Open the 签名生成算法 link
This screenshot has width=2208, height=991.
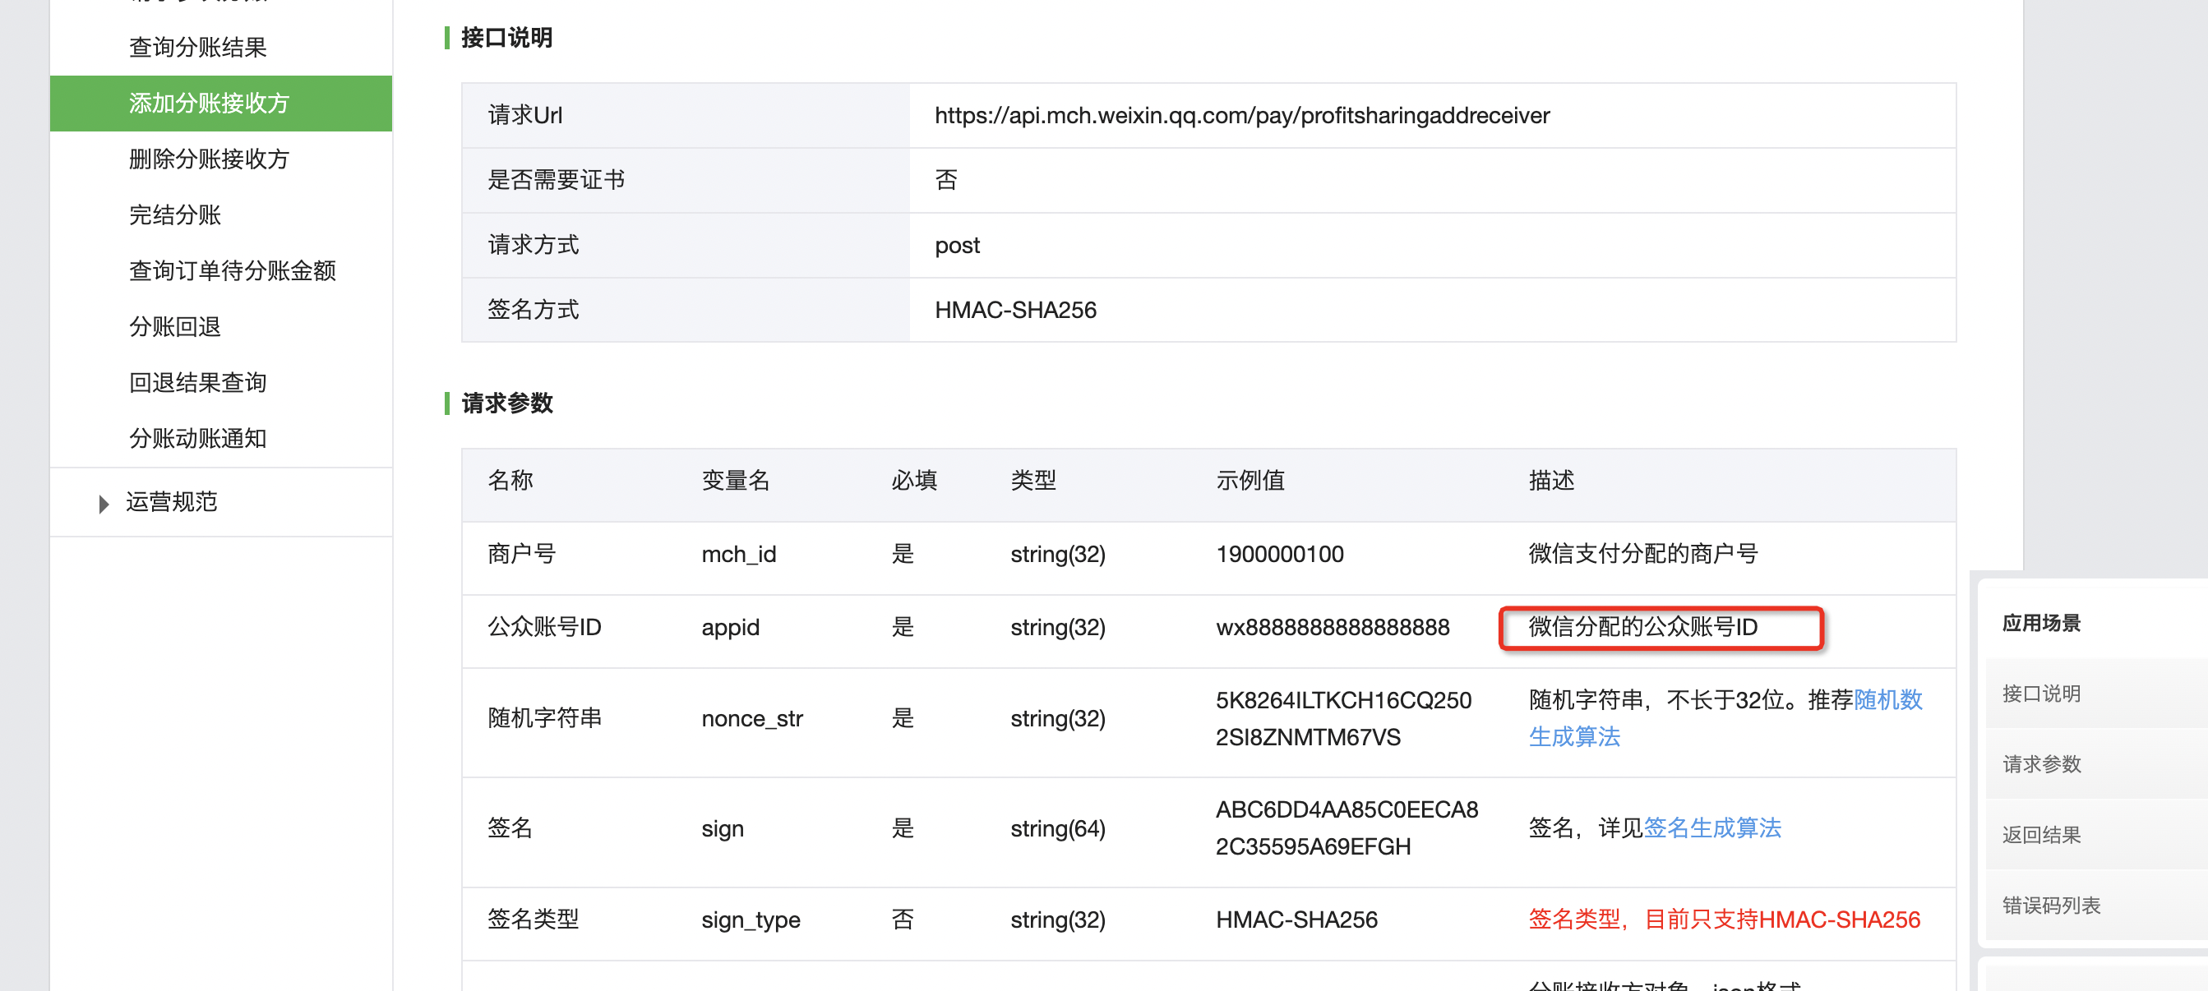[x=1711, y=827]
